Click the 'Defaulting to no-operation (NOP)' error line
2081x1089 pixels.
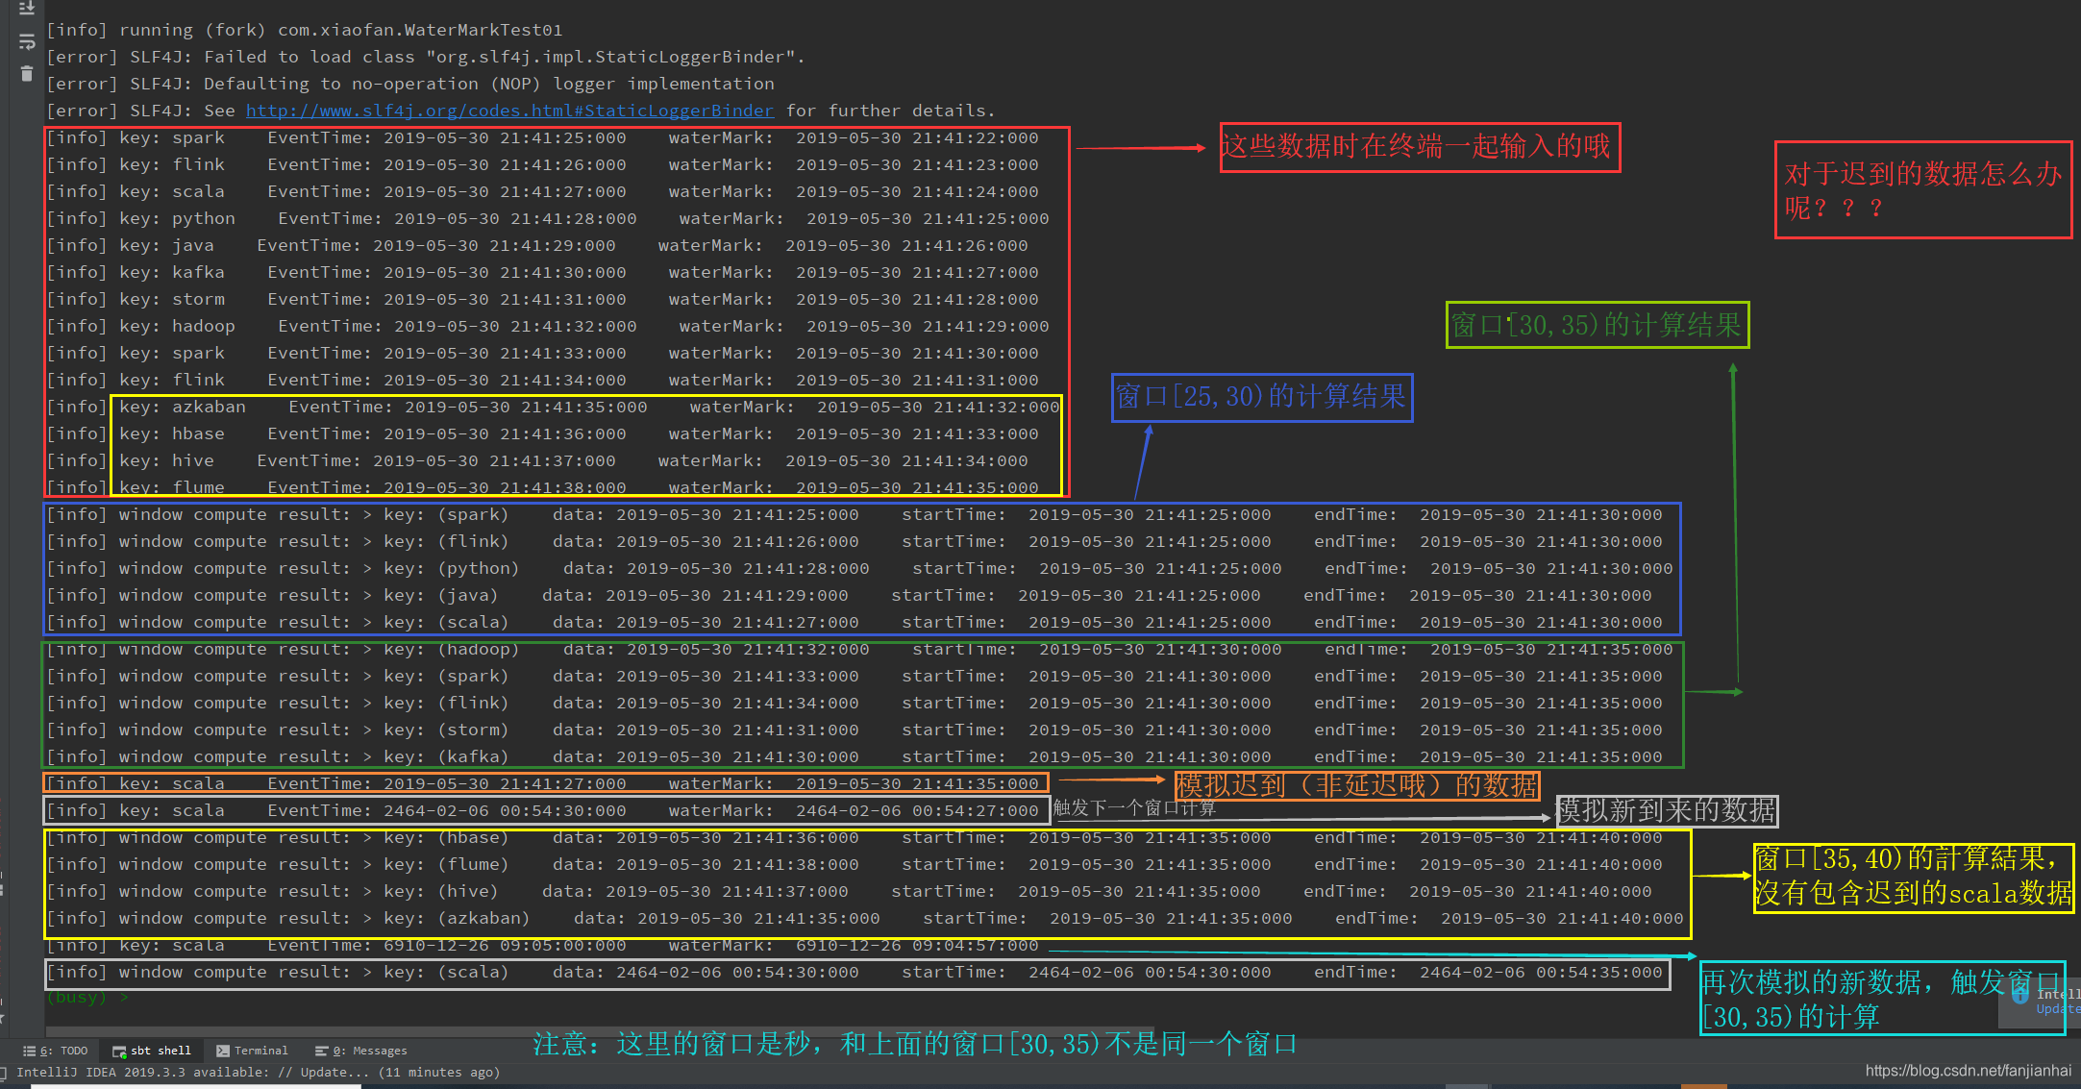[x=410, y=84]
